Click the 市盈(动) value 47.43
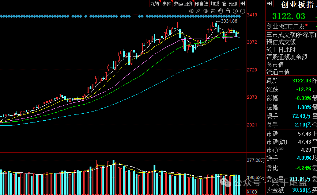317x195 pixels. coord(305,142)
